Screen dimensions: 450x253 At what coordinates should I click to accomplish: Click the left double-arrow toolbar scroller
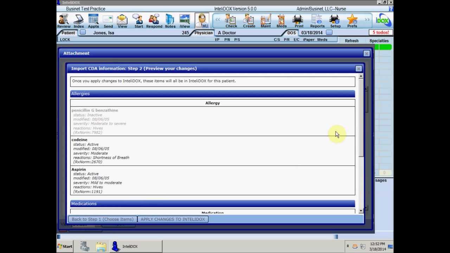pos(218,20)
